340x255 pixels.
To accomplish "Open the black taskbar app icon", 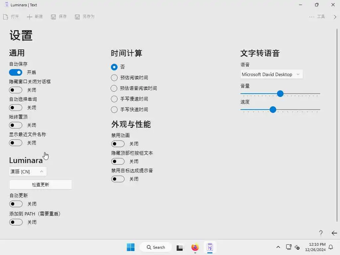I will pyautogui.click(x=180, y=247).
